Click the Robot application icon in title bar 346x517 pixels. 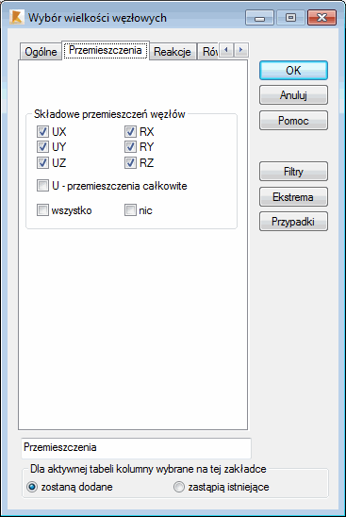click(16, 17)
